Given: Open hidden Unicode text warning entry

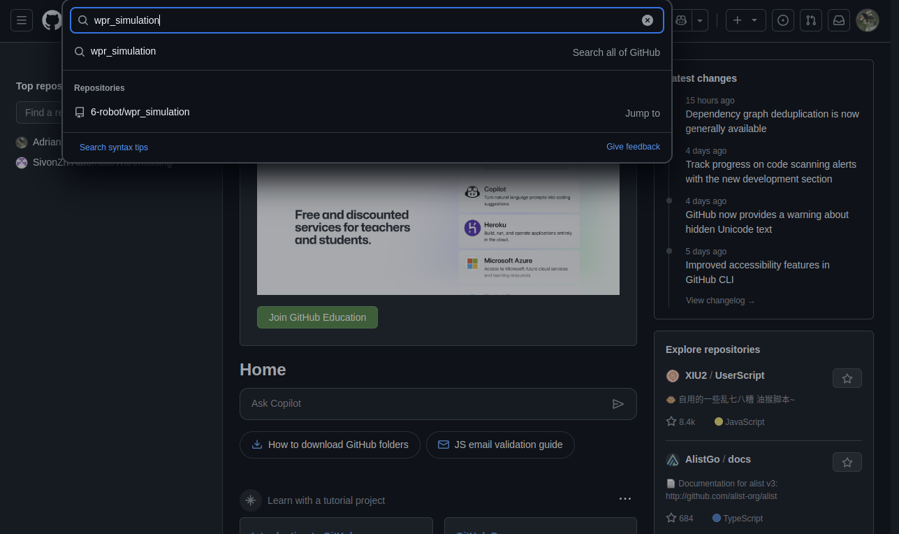Looking at the screenshot, I should coord(767,222).
